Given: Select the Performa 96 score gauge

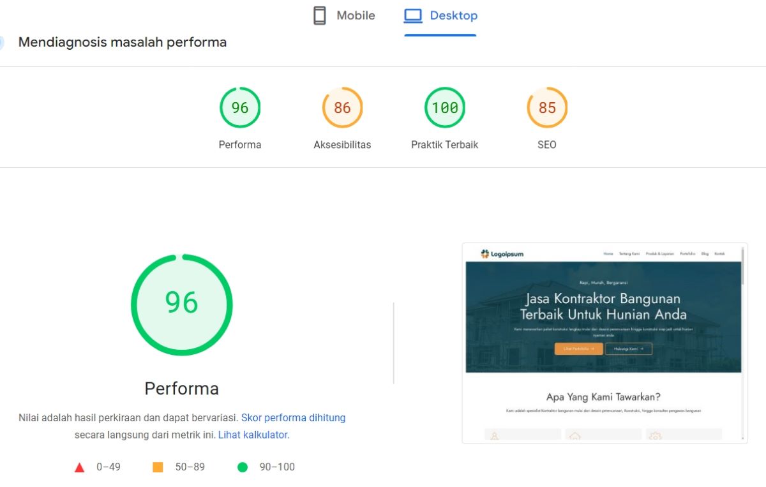Looking at the screenshot, I should pos(240,108).
